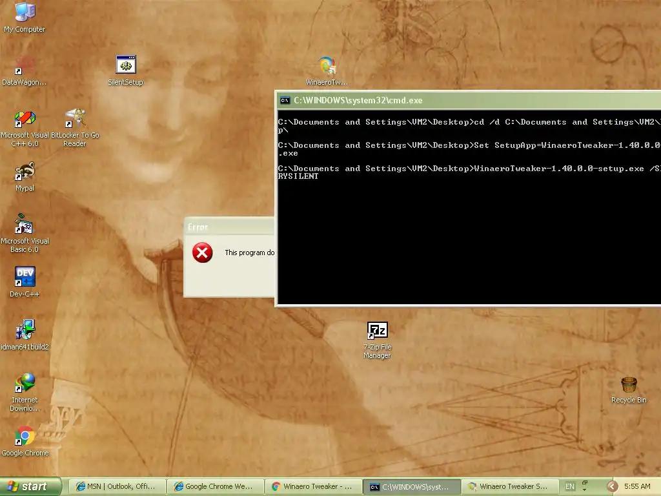Select the WinaeroTw... installer desktop icon
This screenshot has width=661, height=496.
pyautogui.click(x=327, y=70)
